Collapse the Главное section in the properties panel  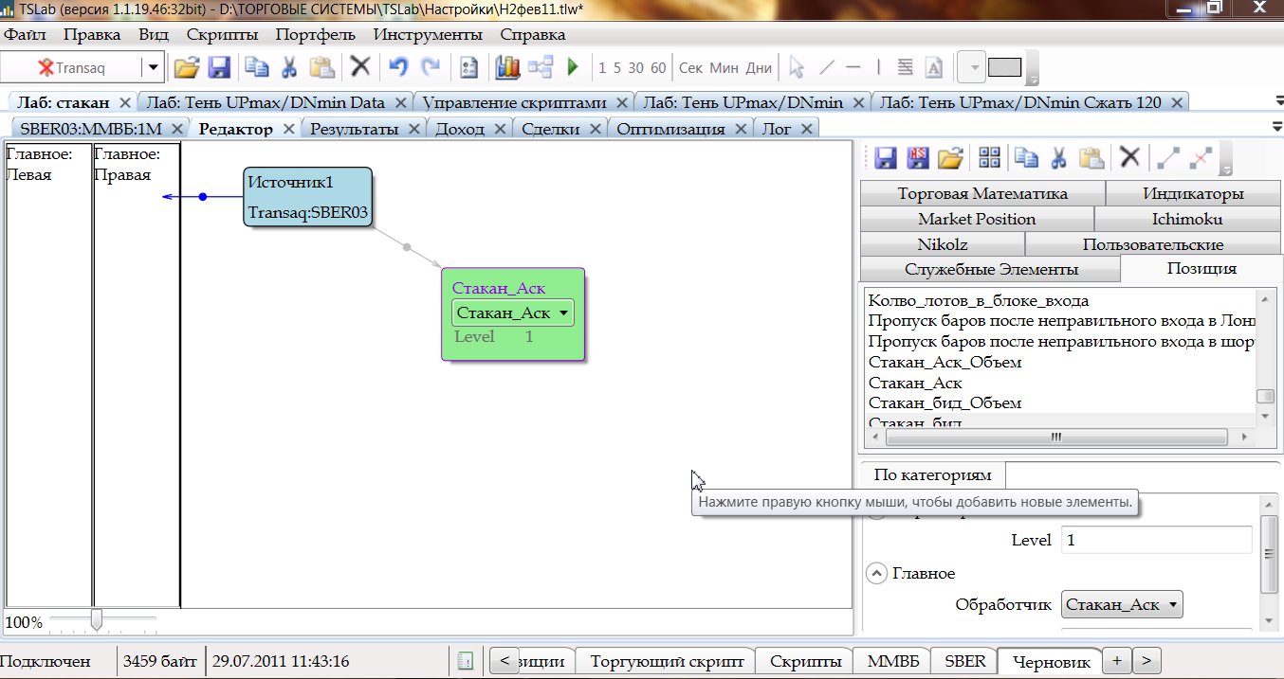(877, 573)
